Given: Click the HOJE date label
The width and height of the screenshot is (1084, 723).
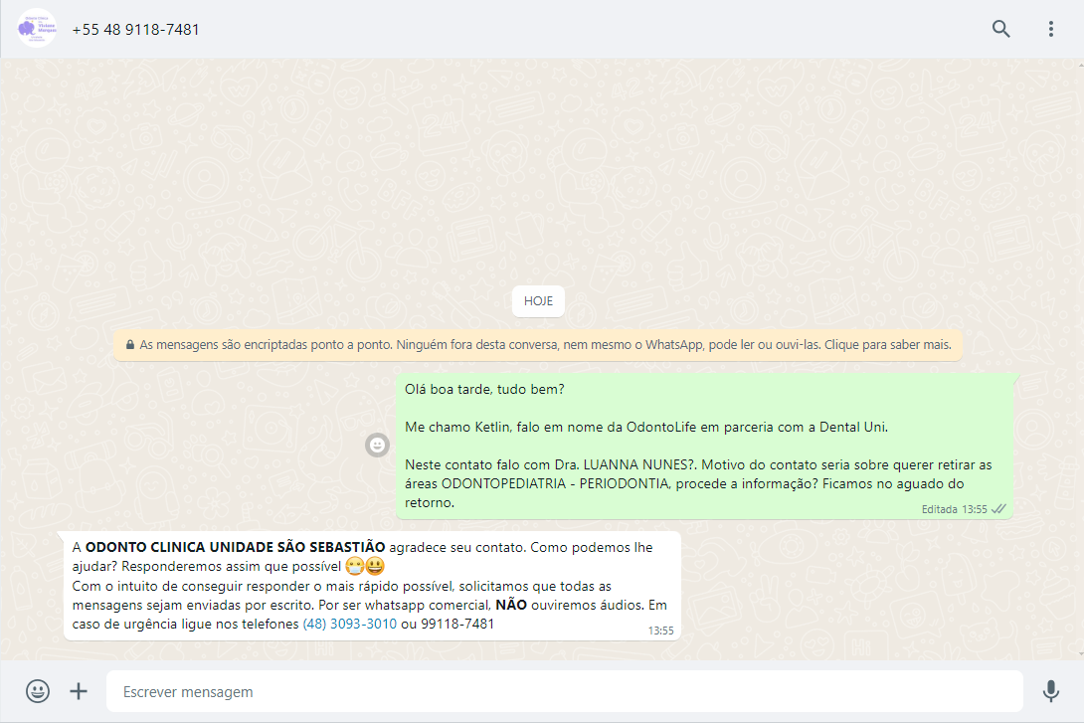Looking at the screenshot, I should (x=538, y=300).
